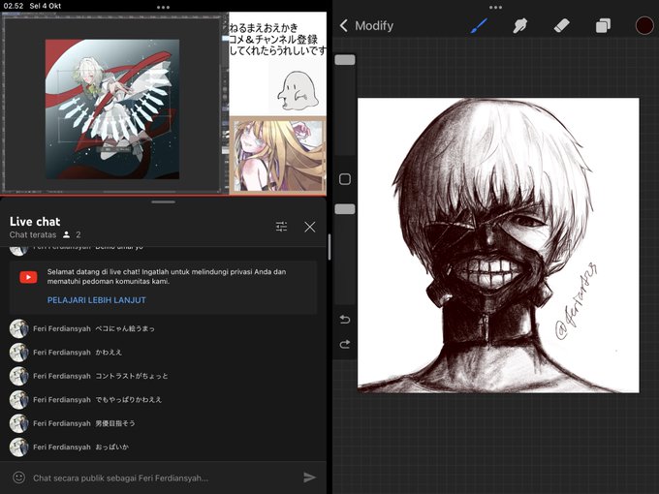Select the Eraser tool in Procreate
659x494 pixels.
(561, 25)
